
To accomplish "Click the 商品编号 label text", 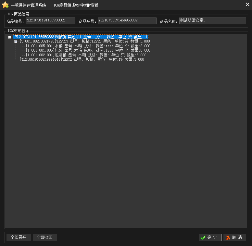I will tap(15, 21).
